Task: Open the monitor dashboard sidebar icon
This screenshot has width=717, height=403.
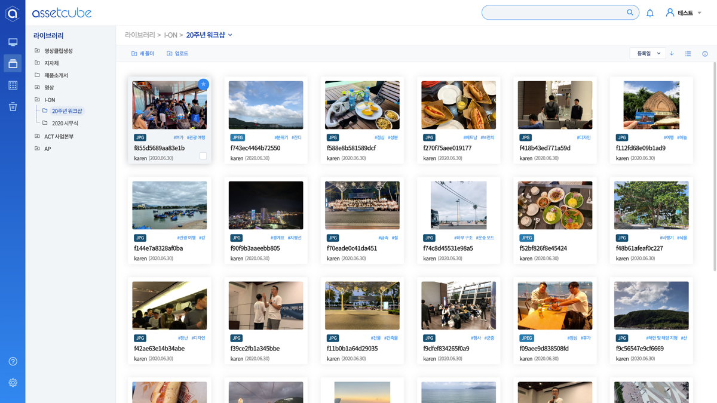Action: 13,42
